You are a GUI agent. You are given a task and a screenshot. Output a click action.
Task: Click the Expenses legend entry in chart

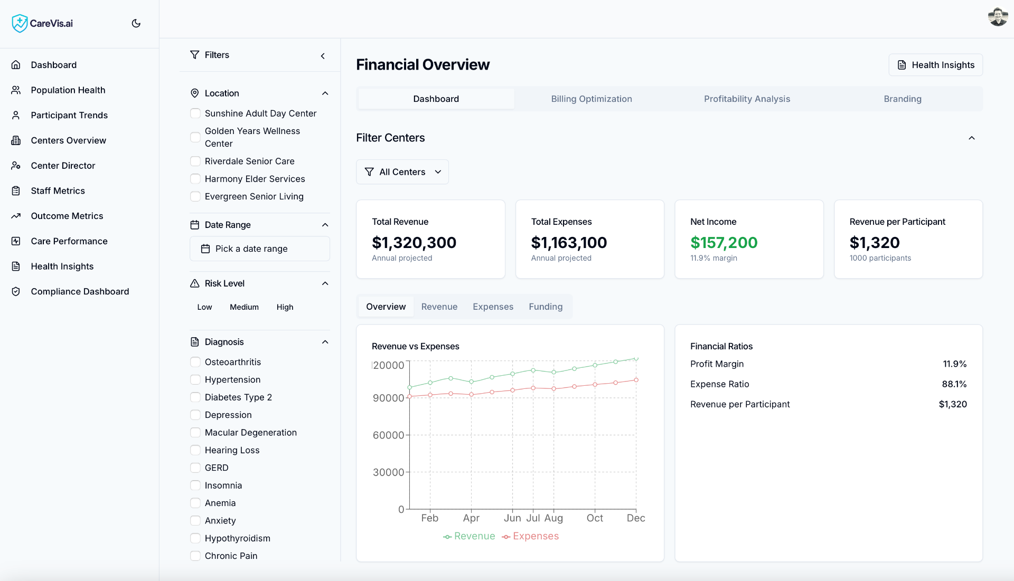pyautogui.click(x=530, y=536)
